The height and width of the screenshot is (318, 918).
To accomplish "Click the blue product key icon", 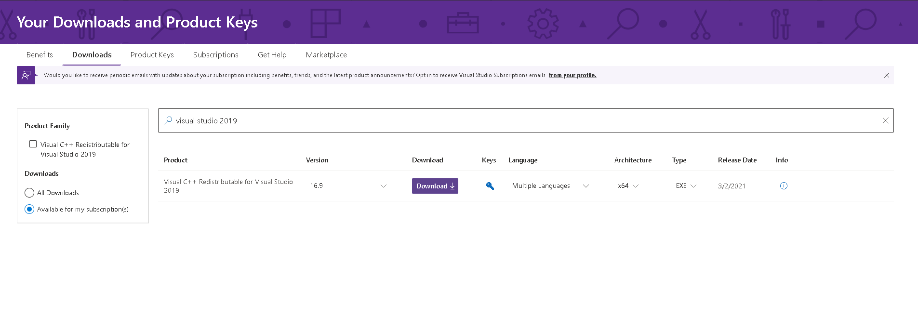I will (490, 186).
